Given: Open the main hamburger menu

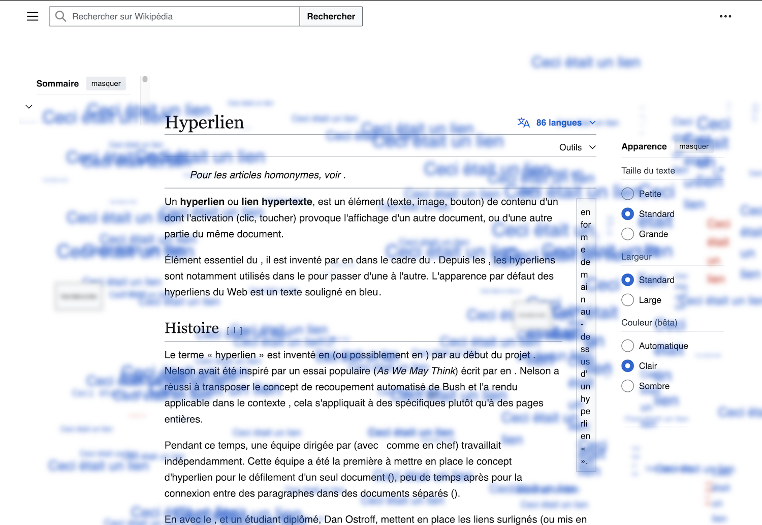Looking at the screenshot, I should pyautogui.click(x=33, y=16).
